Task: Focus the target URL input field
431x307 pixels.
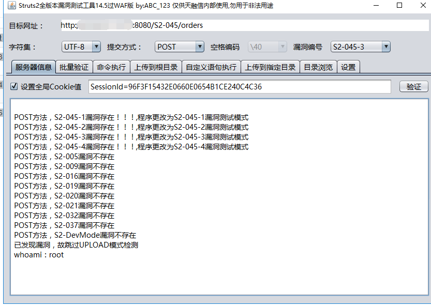Action: 245,25
